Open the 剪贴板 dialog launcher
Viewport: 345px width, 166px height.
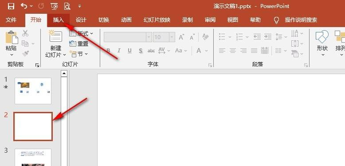37,65
